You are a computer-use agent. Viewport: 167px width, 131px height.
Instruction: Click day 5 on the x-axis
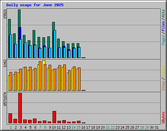[30, 127]
